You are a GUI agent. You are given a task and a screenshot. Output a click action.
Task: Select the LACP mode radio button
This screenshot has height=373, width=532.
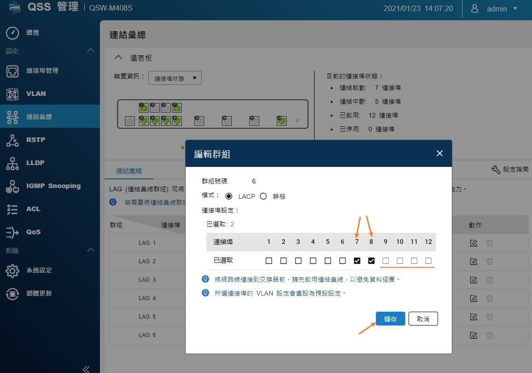click(x=229, y=196)
